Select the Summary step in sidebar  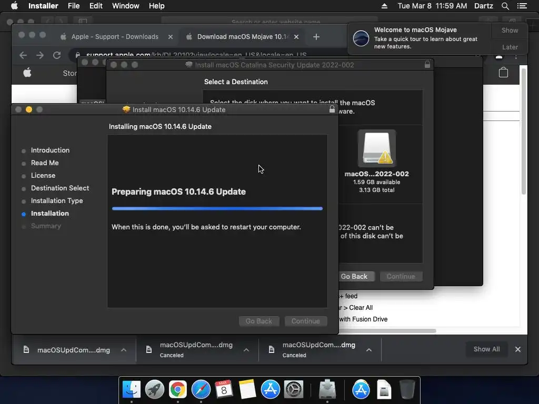tap(46, 226)
